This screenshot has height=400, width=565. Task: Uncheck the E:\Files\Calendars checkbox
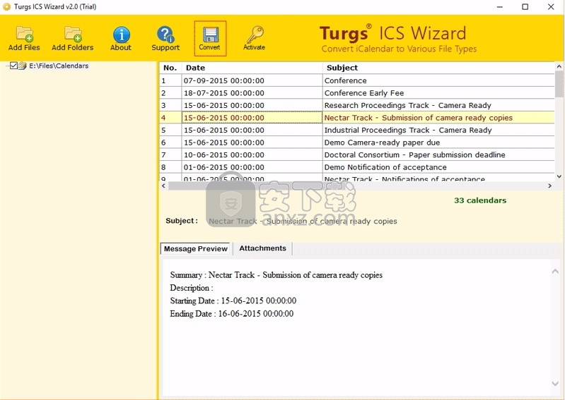pyautogui.click(x=13, y=66)
